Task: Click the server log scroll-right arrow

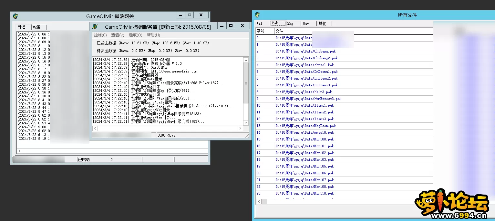Action: pyautogui.click(x=240, y=128)
